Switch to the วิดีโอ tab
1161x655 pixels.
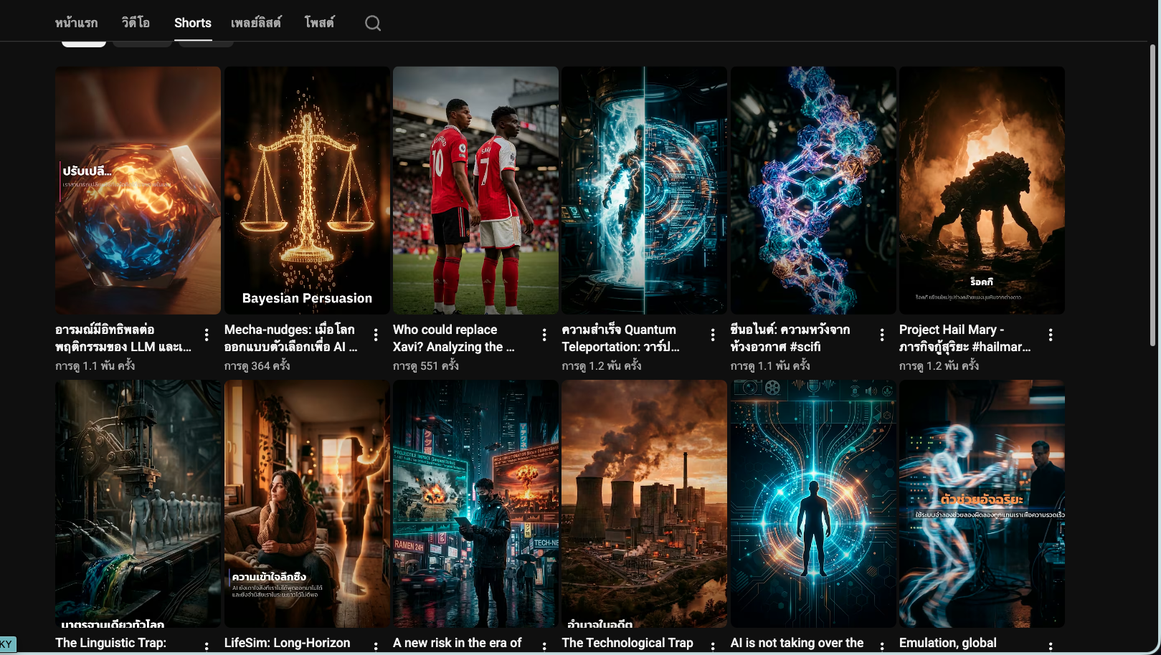coord(136,23)
